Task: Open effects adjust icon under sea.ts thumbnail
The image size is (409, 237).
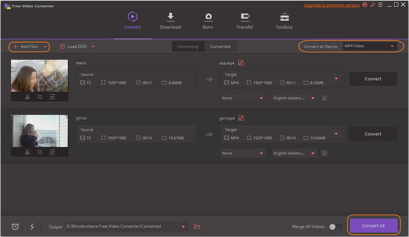Action: 52,97
